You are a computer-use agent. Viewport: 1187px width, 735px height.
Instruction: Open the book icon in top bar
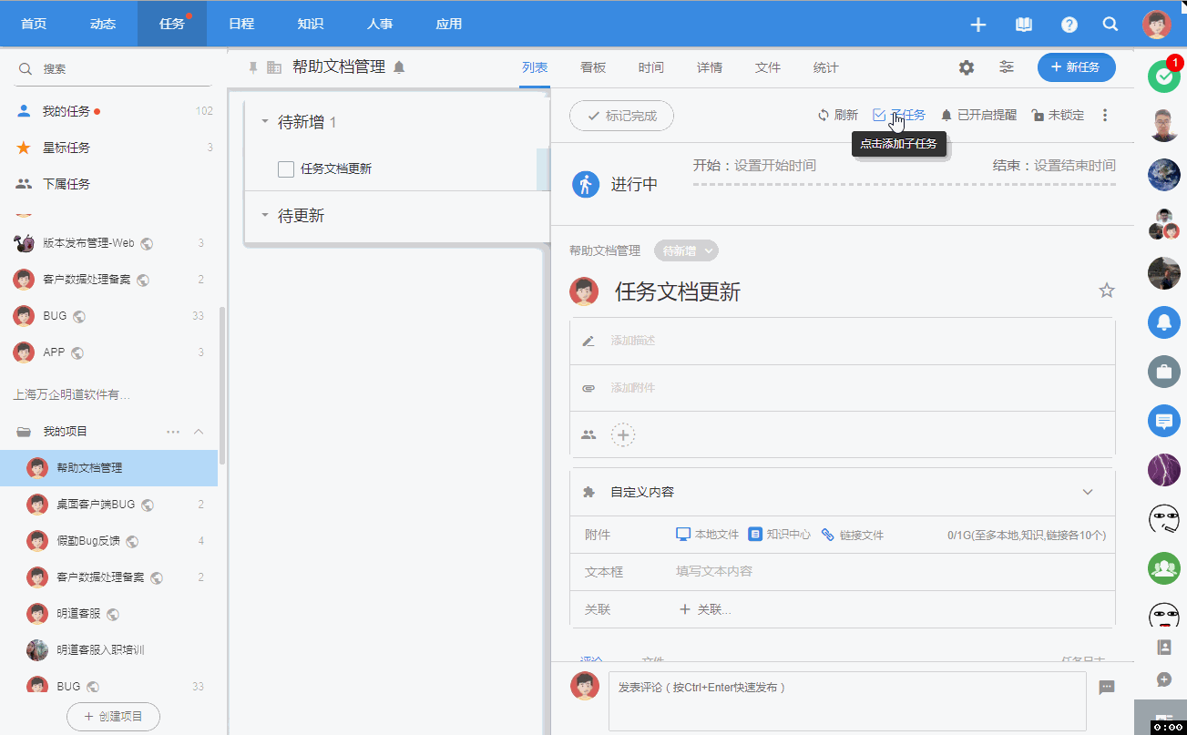(x=1024, y=25)
